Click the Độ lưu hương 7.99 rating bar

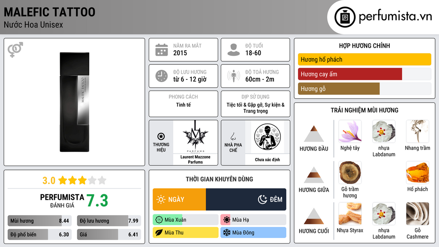pos(109,221)
